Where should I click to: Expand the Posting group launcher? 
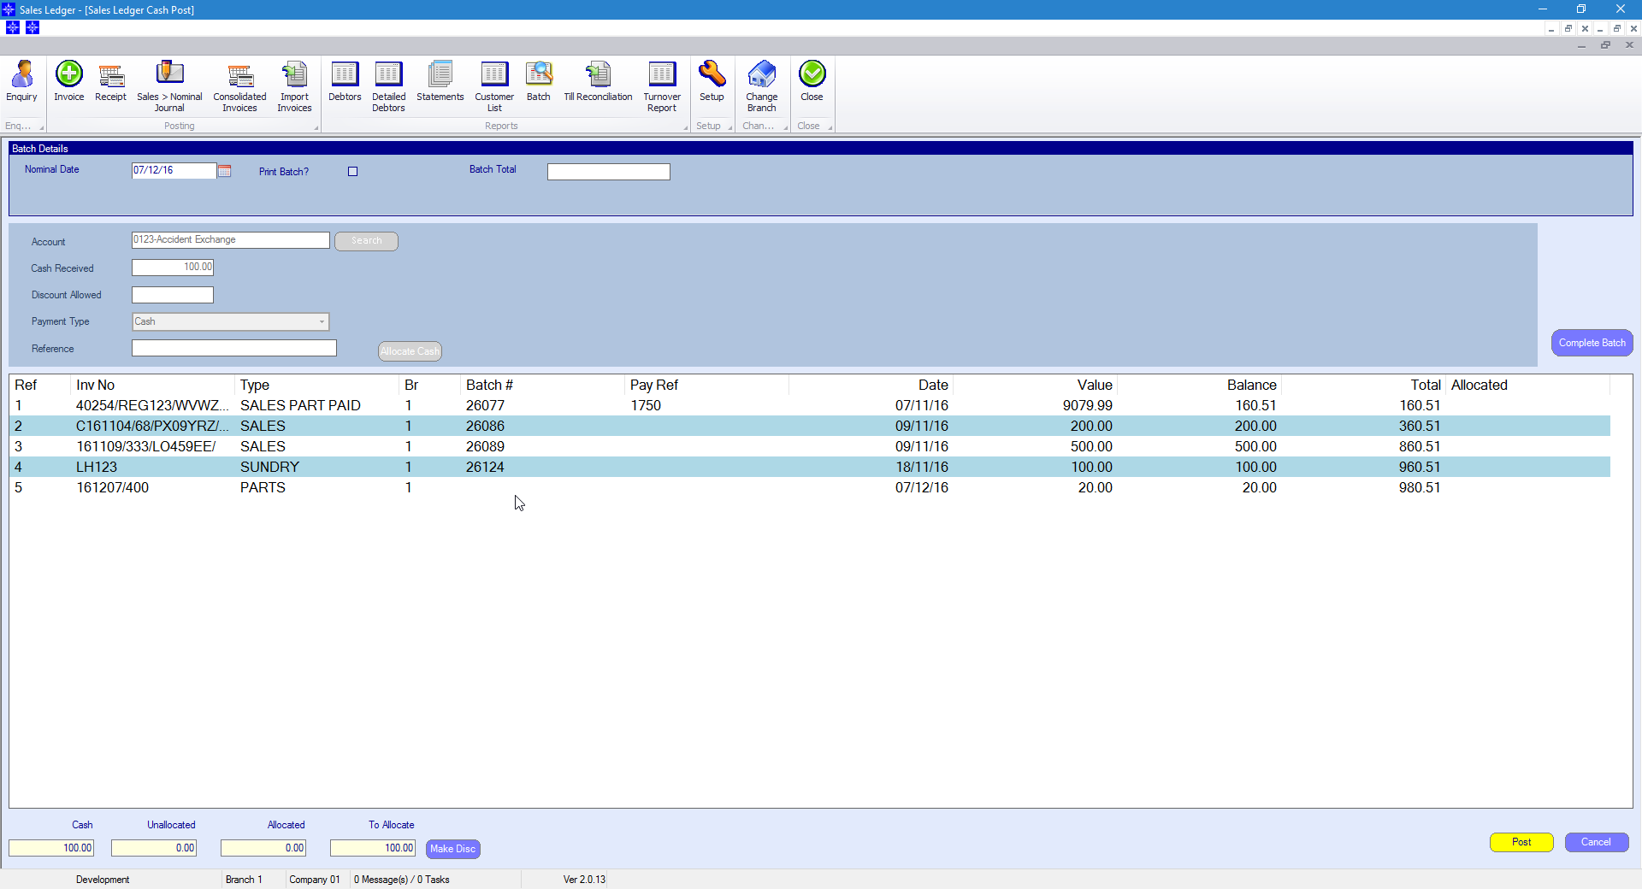point(316,128)
